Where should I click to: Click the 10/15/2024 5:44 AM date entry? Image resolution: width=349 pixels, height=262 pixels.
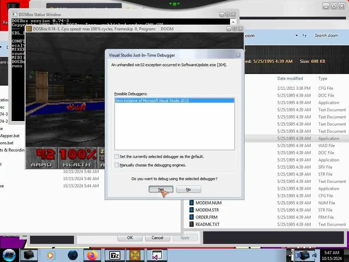[81, 186]
